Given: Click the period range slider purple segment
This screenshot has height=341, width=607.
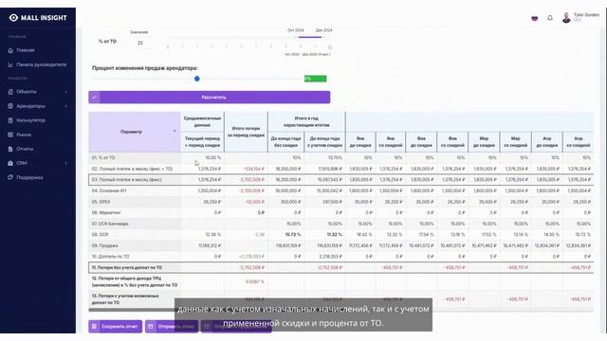Looking at the screenshot, I should click(x=310, y=37).
